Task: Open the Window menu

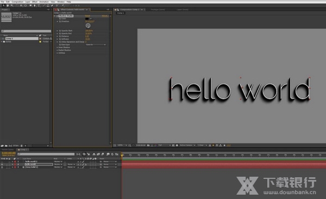Action: [x=61, y=2]
